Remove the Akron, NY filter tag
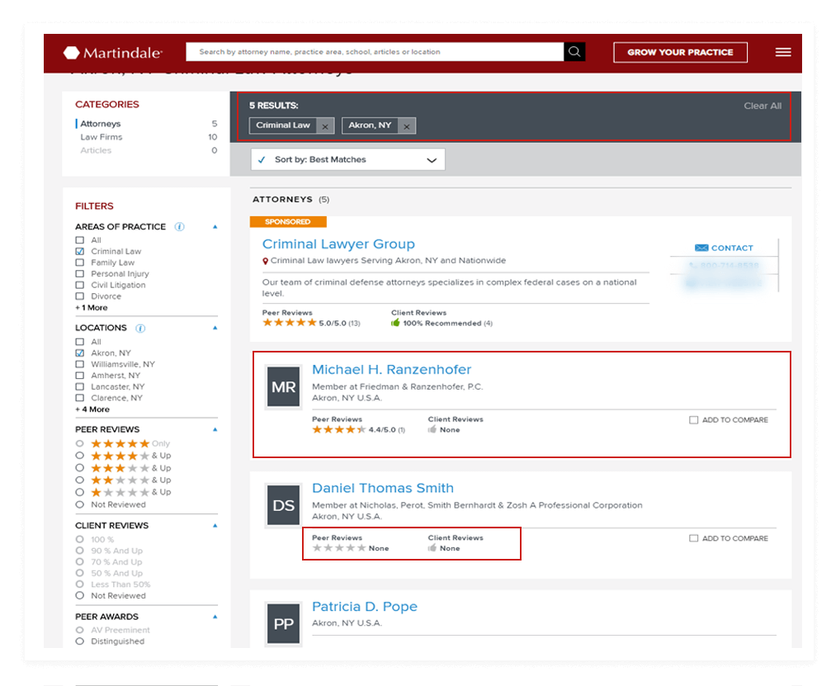The image size is (831, 686). click(407, 126)
